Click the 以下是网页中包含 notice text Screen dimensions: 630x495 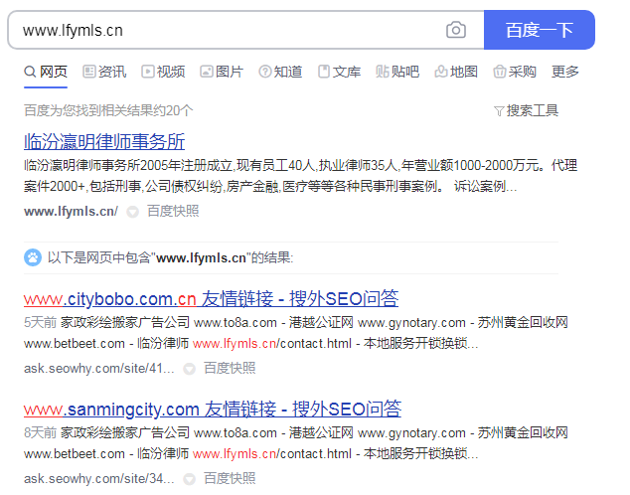[170, 258]
